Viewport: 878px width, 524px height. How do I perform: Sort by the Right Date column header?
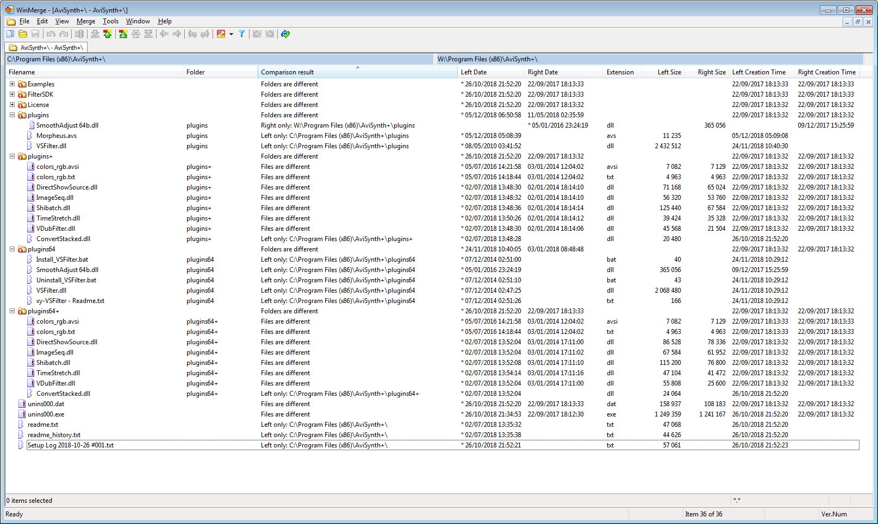tap(564, 72)
